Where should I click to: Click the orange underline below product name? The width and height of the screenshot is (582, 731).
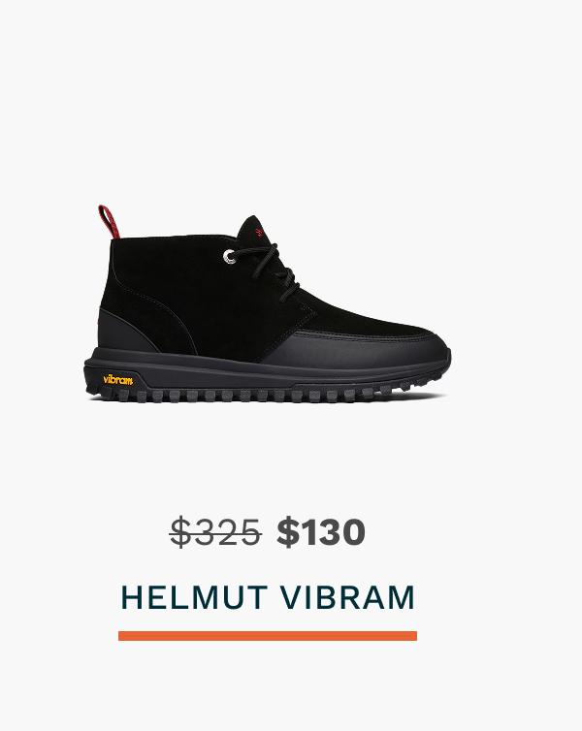click(268, 636)
